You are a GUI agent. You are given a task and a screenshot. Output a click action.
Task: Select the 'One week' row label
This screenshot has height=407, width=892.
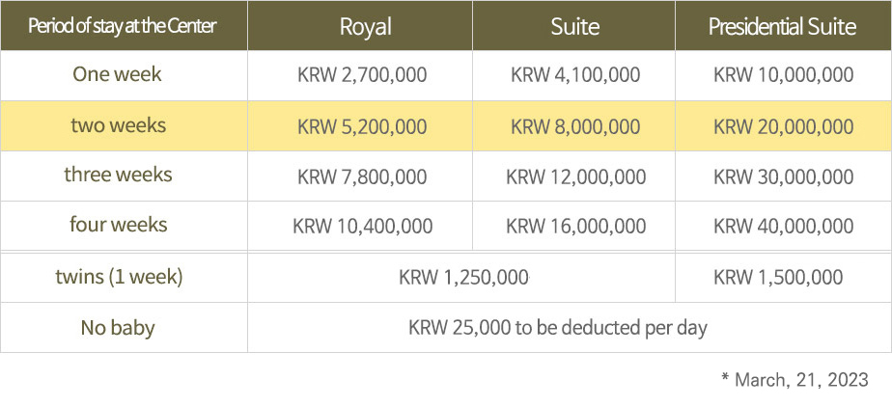[x=118, y=74]
